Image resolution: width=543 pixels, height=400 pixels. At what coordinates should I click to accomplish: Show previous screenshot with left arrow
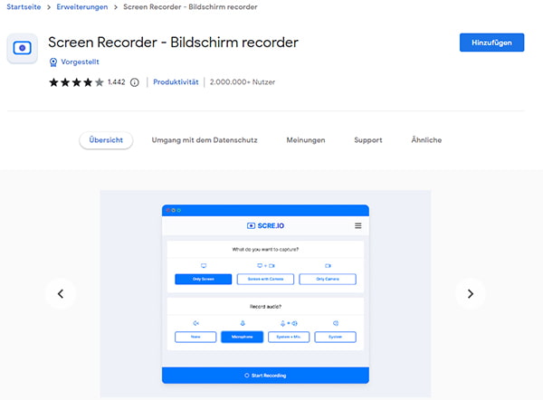[x=61, y=294]
